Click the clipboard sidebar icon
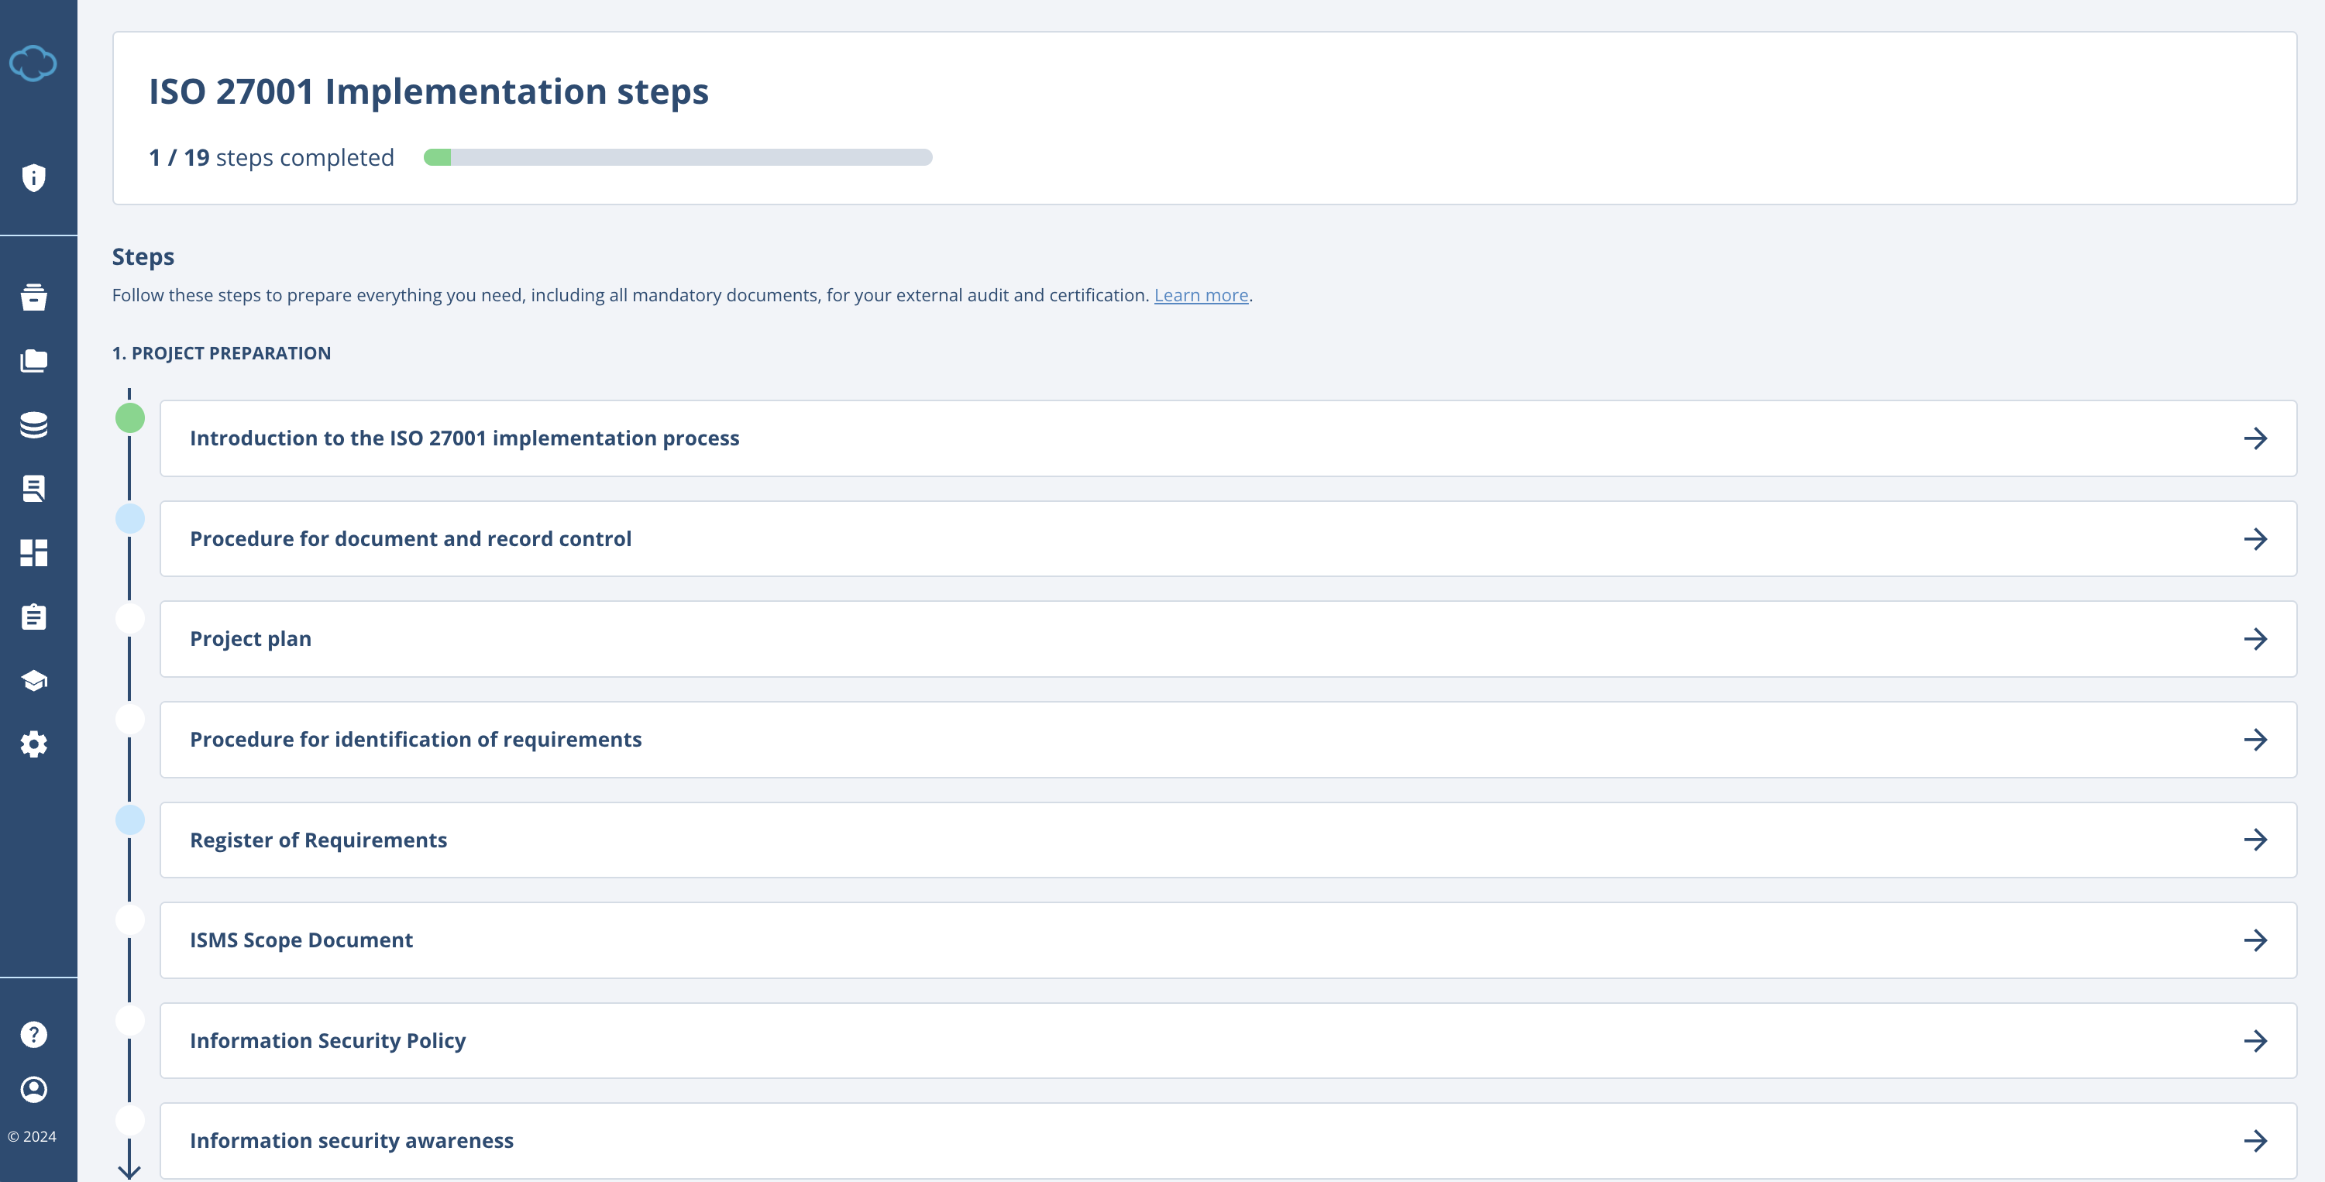The image size is (2325, 1182). point(33,617)
